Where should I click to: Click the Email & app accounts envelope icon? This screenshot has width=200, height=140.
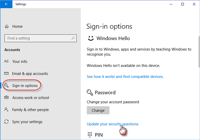[x=7, y=73]
